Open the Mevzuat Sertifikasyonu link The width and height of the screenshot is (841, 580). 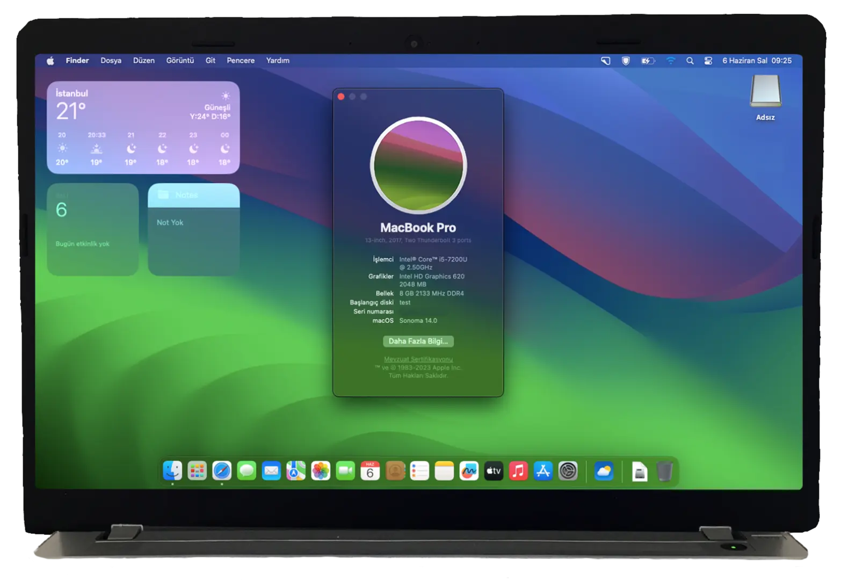pyautogui.click(x=418, y=359)
